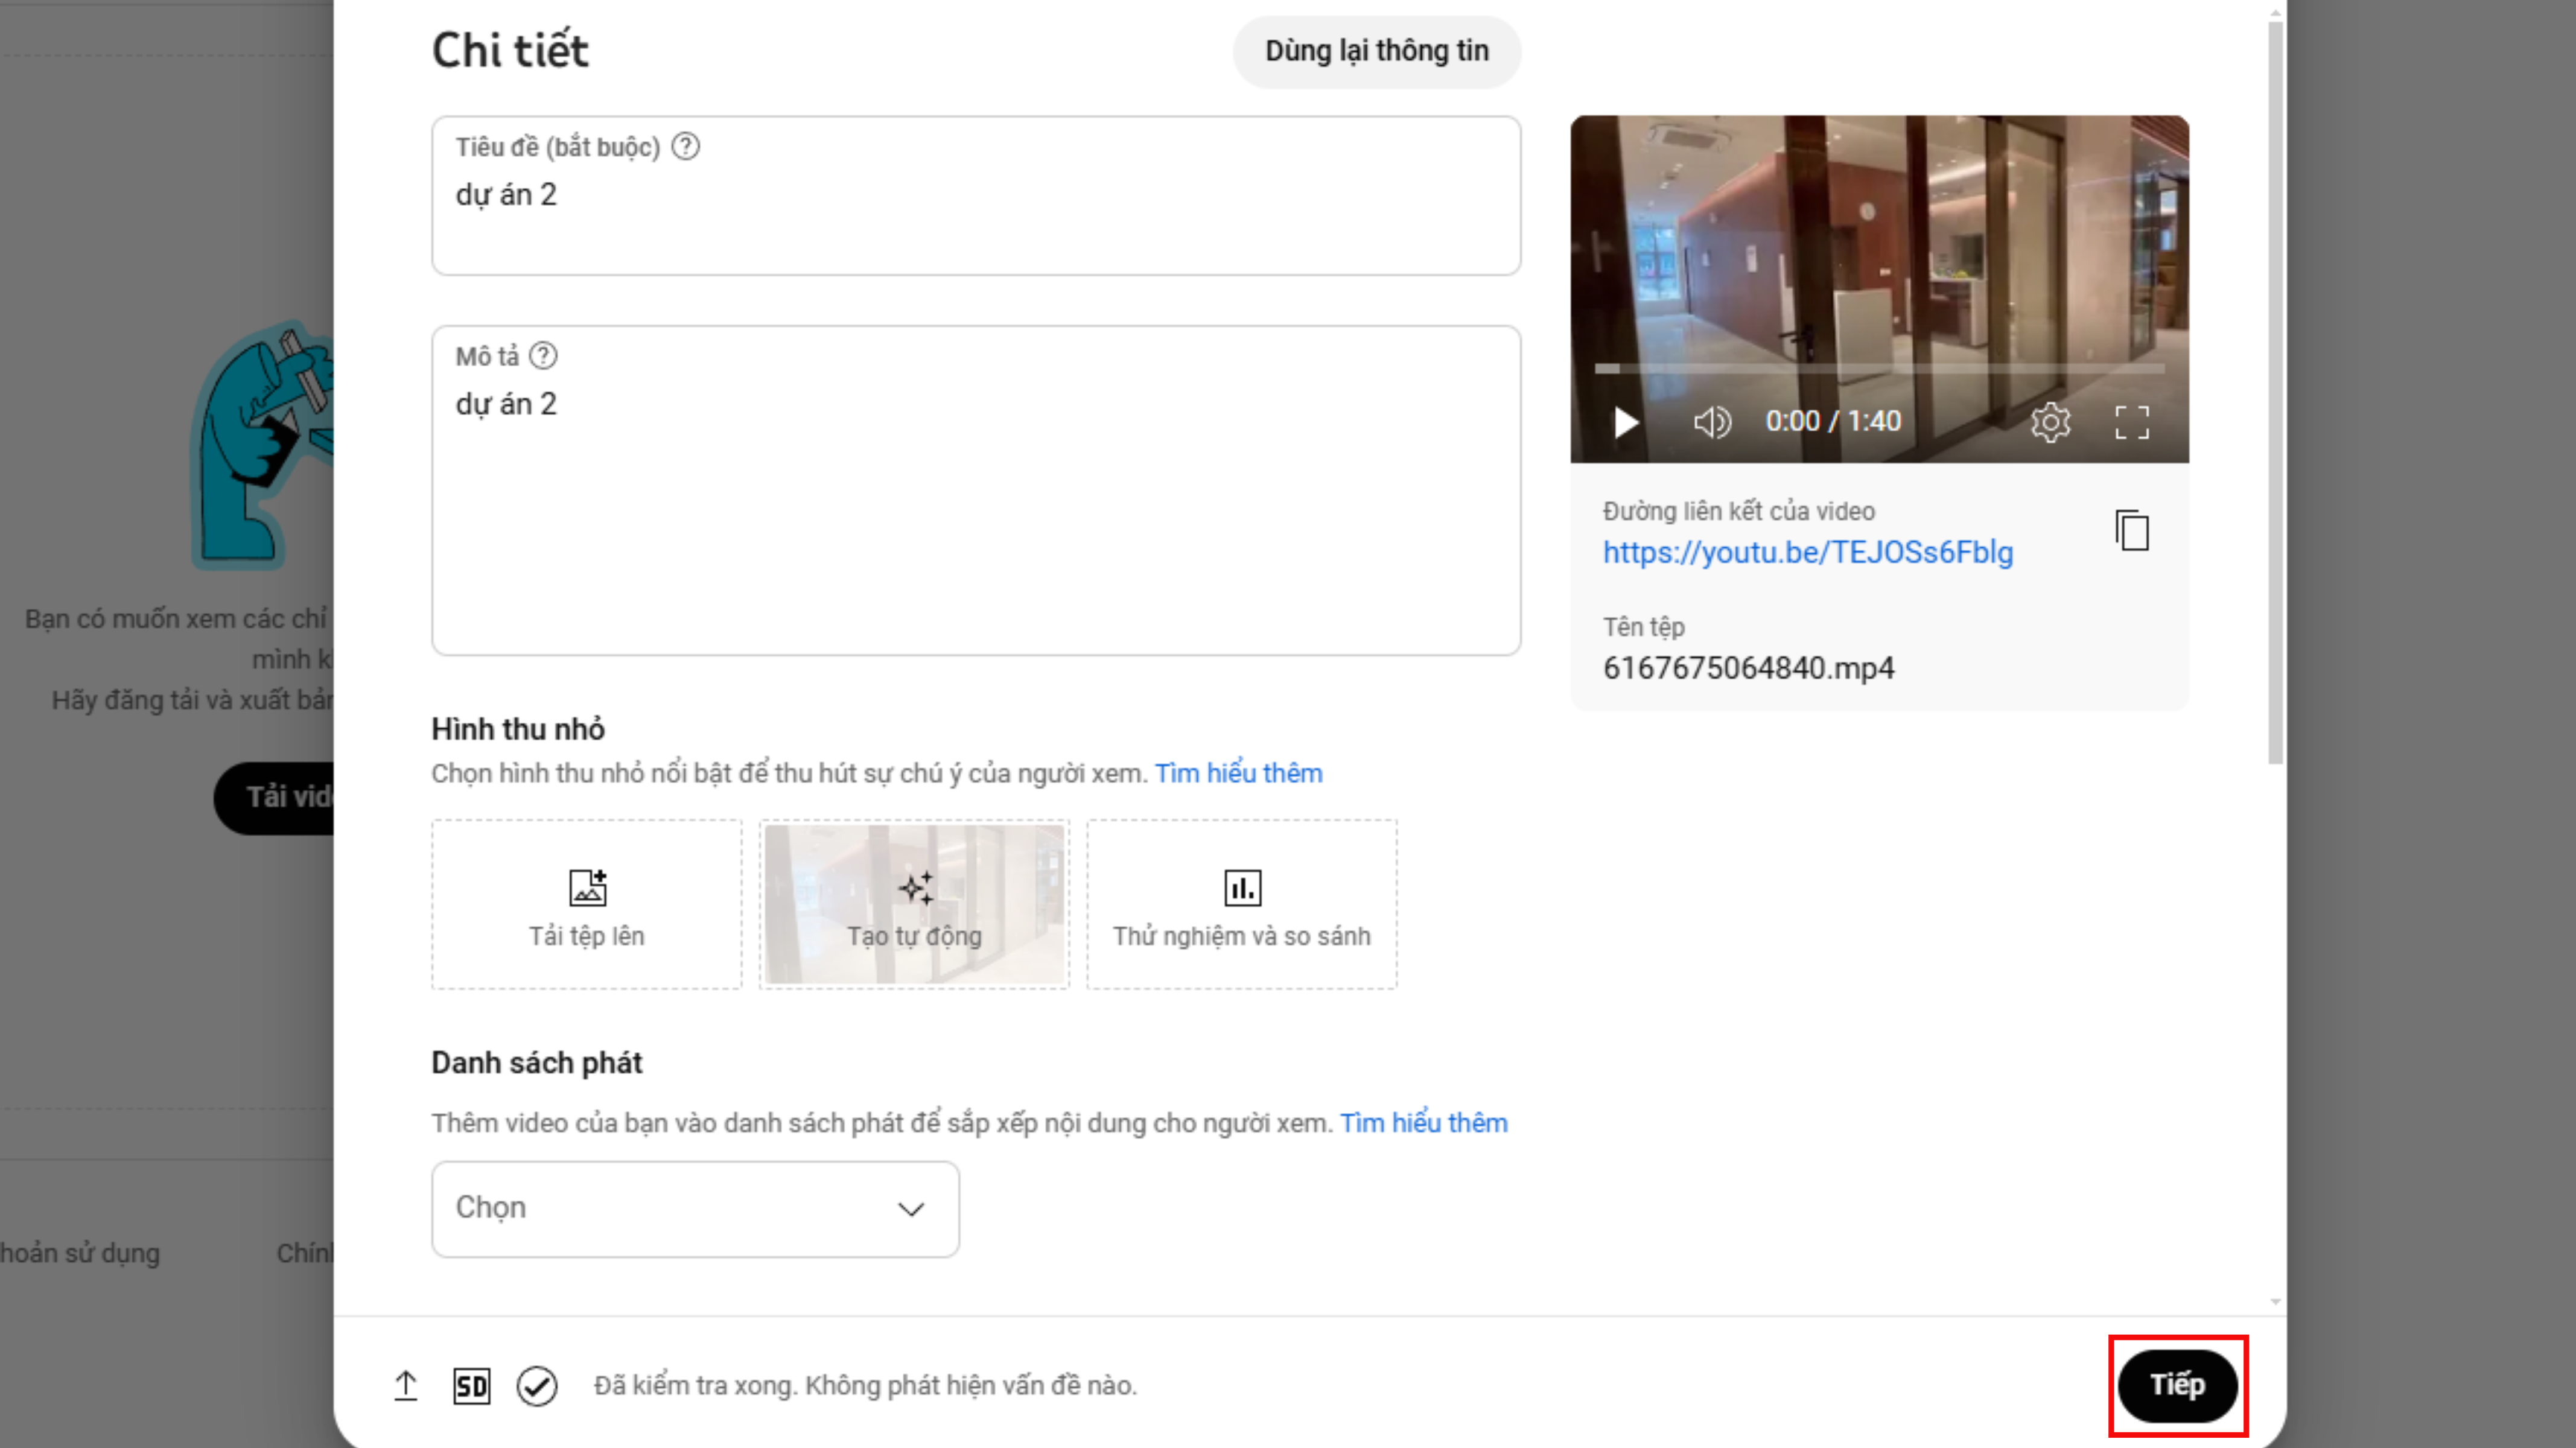
Task: Click the upload status arrow icon
Action: click(x=405, y=1385)
